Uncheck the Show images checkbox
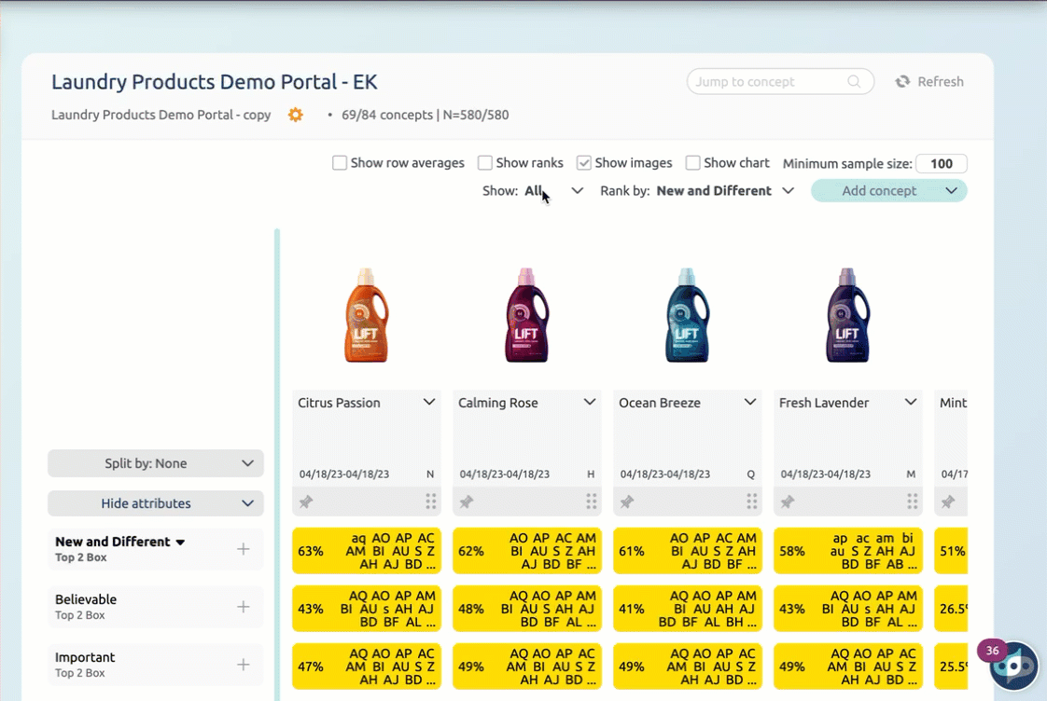Viewport: 1047px width, 701px height. click(584, 163)
